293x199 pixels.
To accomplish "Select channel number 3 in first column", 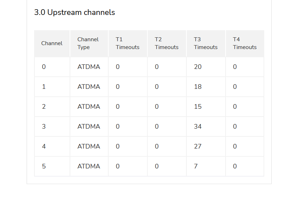I will [x=44, y=127].
